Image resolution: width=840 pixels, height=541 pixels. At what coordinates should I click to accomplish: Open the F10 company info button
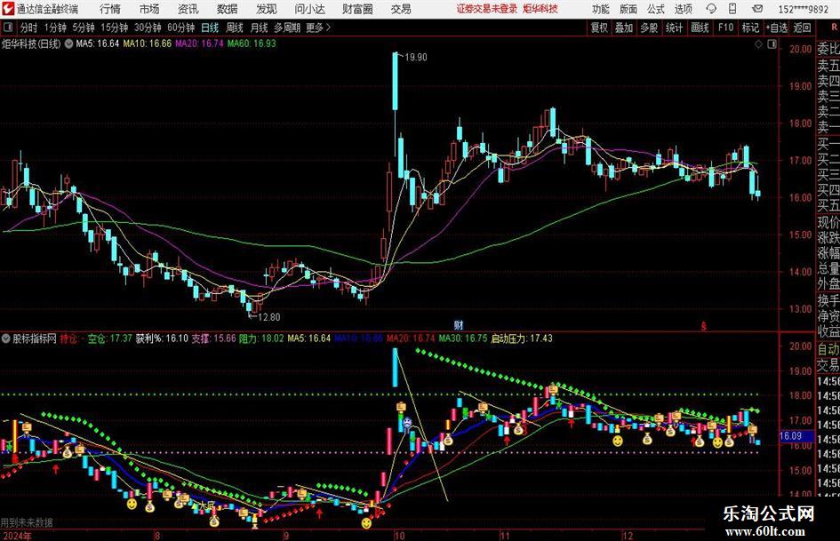tap(726, 28)
